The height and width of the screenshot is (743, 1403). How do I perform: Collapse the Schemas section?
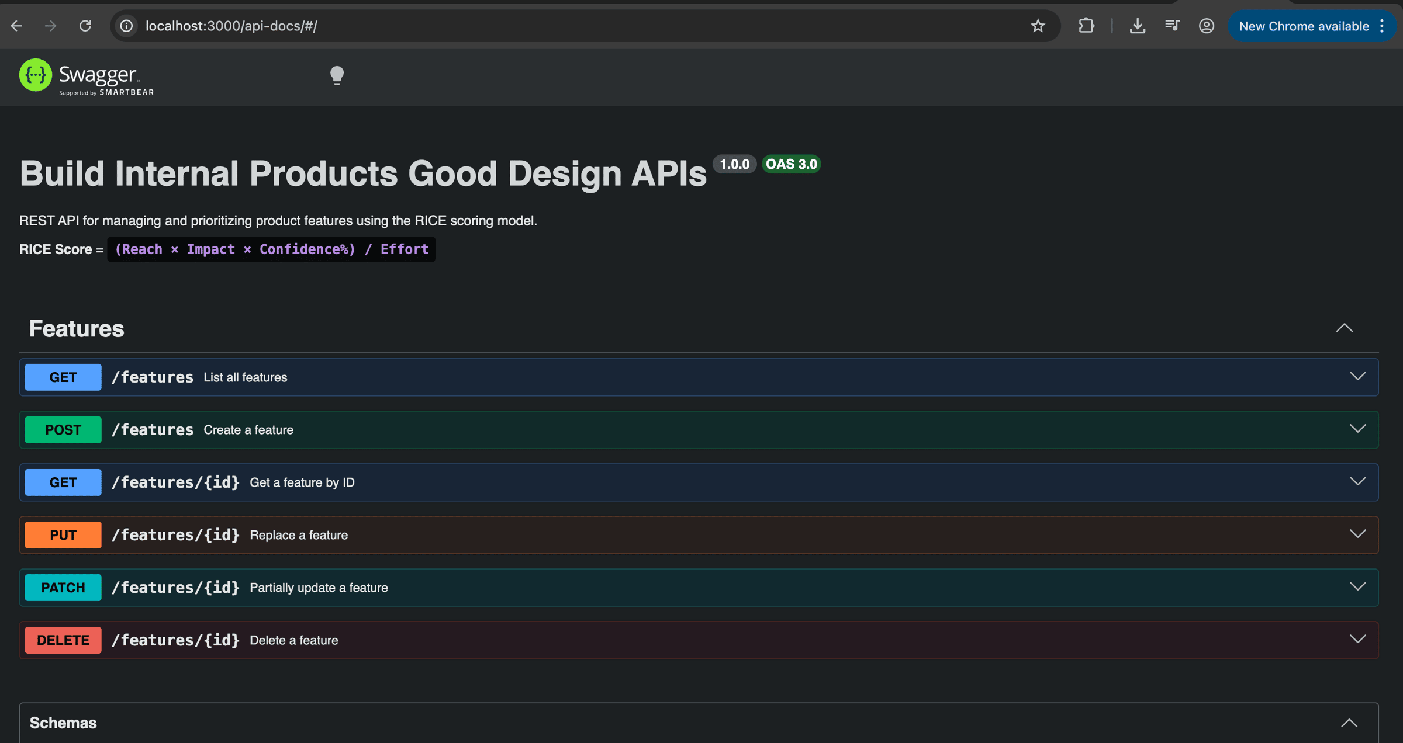click(1349, 723)
